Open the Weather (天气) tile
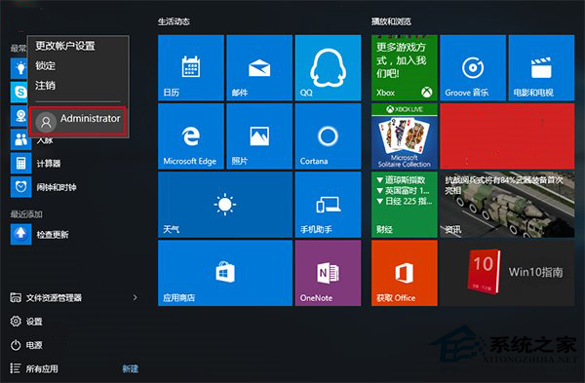 pyautogui.click(x=225, y=205)
